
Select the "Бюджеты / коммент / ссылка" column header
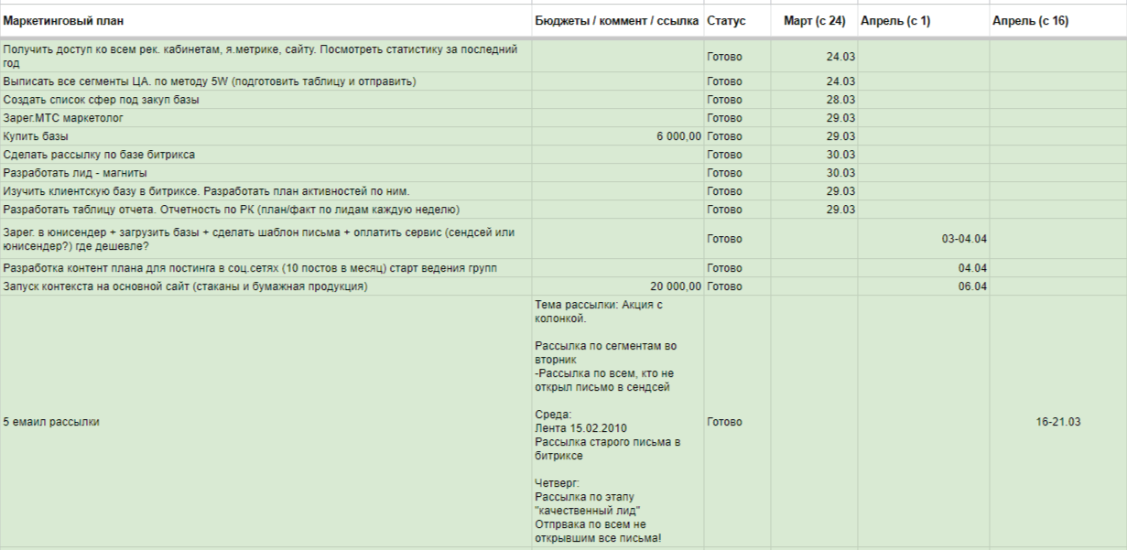[617, 20]
